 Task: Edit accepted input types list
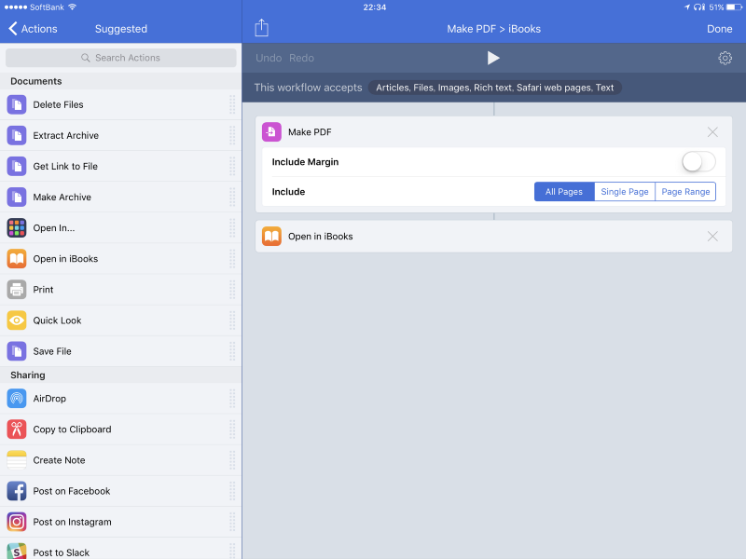point(495,88)
